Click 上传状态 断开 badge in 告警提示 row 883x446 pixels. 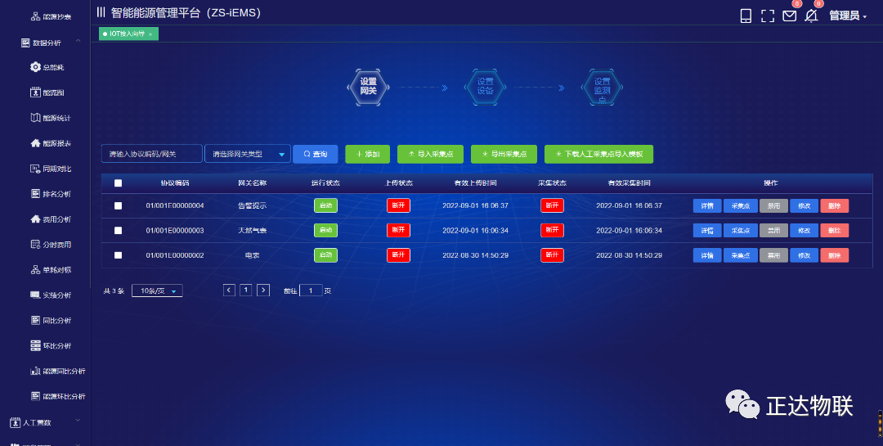click(398, 205)
